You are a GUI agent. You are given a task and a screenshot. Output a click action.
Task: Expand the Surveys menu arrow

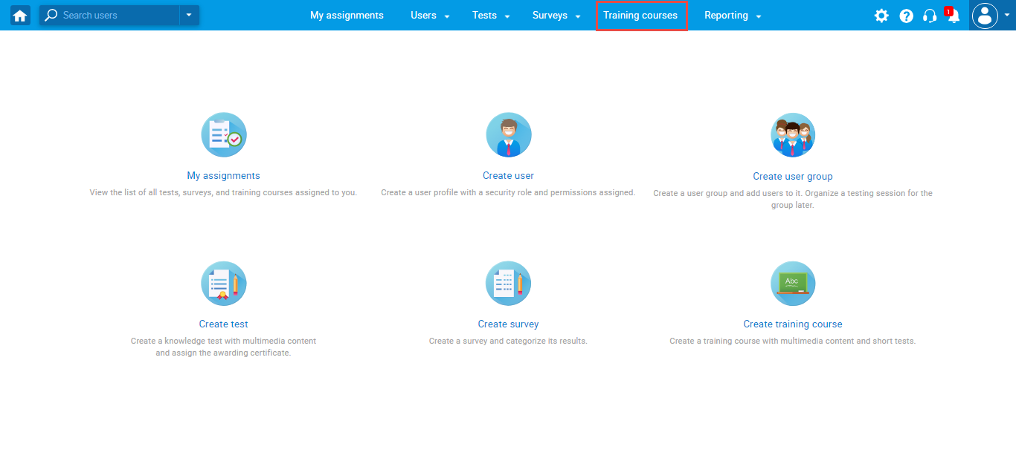click(x=578, y=16)
